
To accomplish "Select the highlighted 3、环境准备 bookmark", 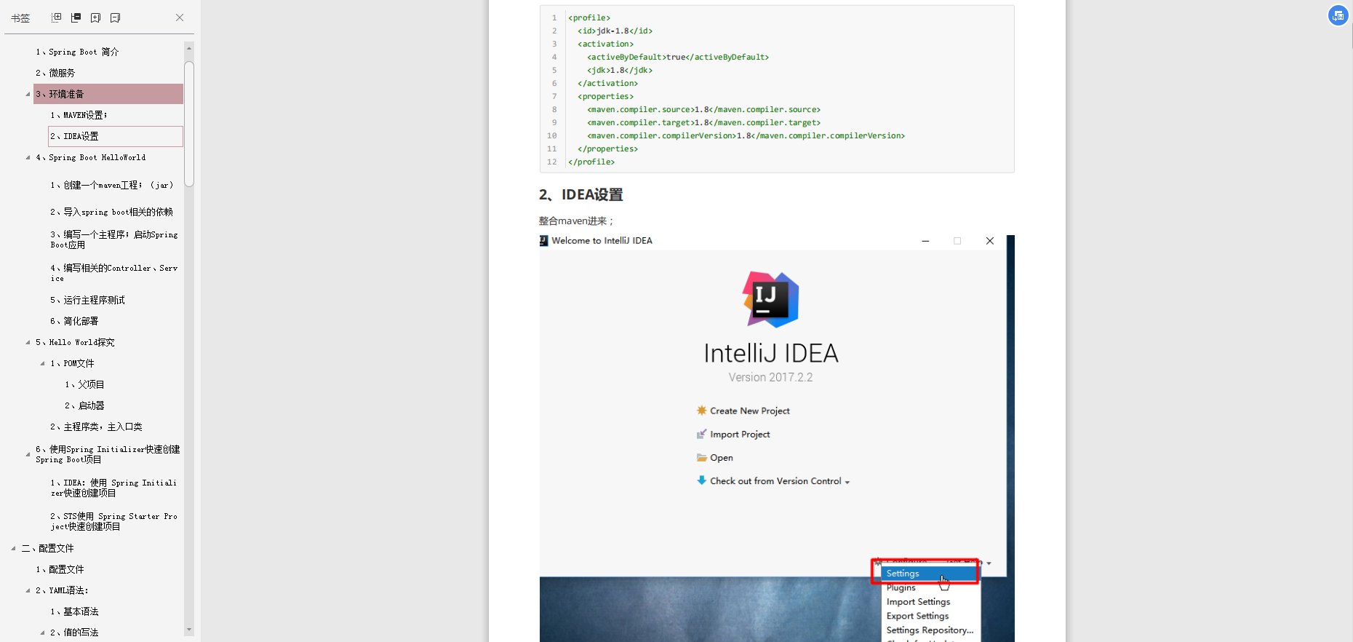I will [x=108, y=94].
